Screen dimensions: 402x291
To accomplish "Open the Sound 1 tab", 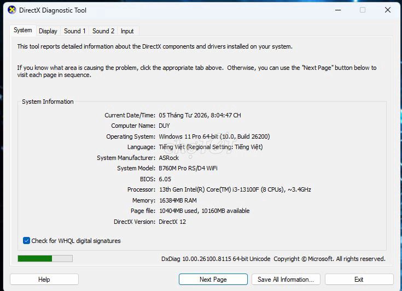I will tap(74, 31).
